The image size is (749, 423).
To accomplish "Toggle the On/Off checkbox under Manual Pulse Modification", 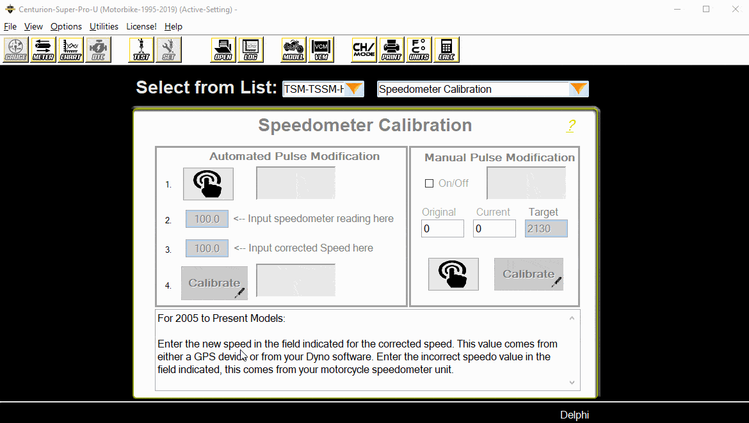I will (x=429, y=183).
